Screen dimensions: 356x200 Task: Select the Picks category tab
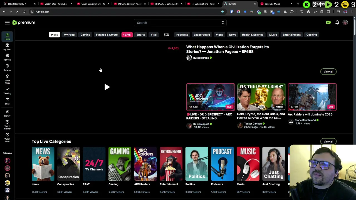pos(54,35)
